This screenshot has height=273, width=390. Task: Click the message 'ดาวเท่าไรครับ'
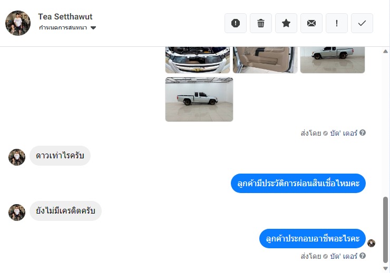60,156
